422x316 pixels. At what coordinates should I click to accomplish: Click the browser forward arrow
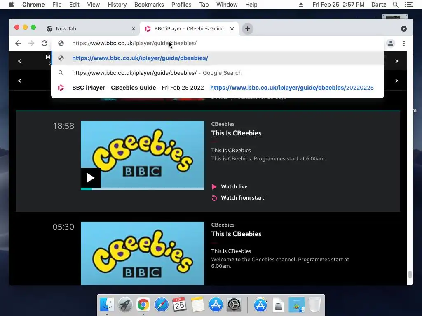coord(31,43)
